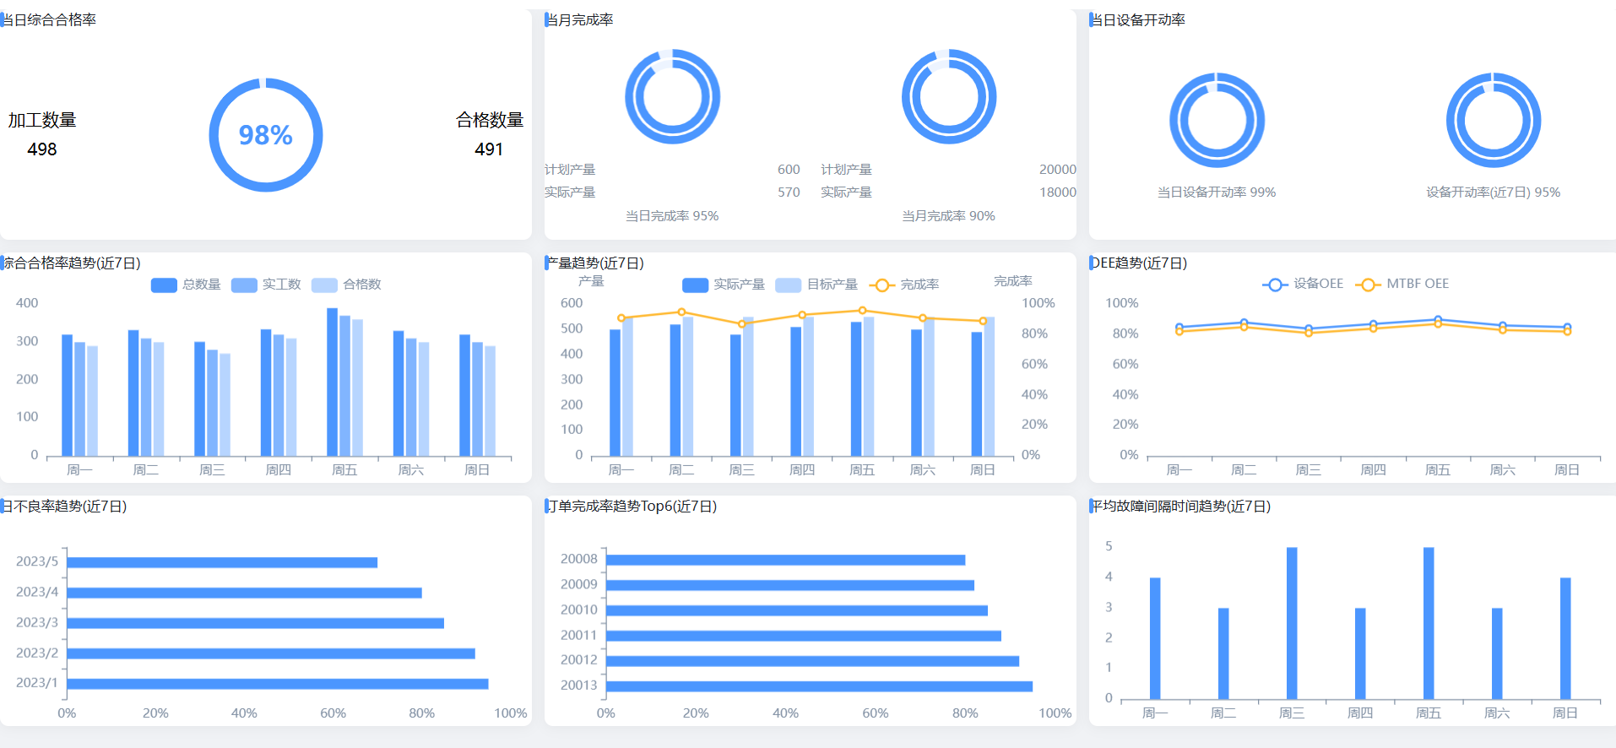Click the 平均故障间隔时间趋势(近7日) panel title

click(x=1180, y=507)
